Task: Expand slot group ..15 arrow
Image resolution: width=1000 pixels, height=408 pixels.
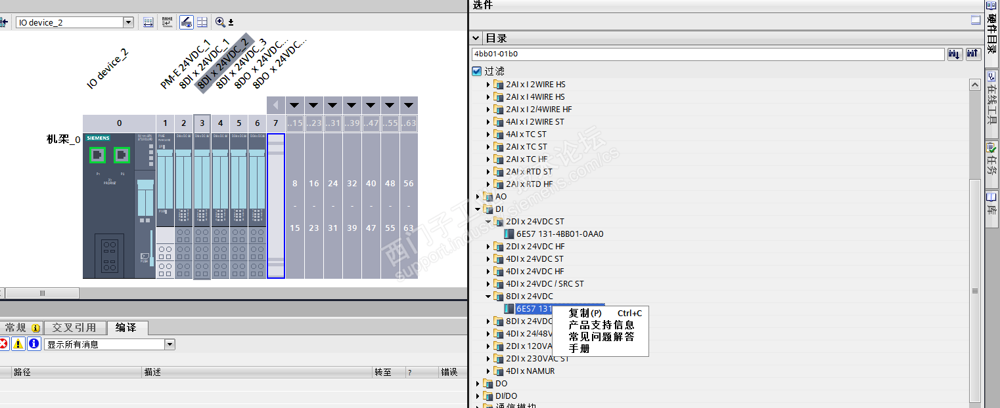Action: [x=295, y=105]
